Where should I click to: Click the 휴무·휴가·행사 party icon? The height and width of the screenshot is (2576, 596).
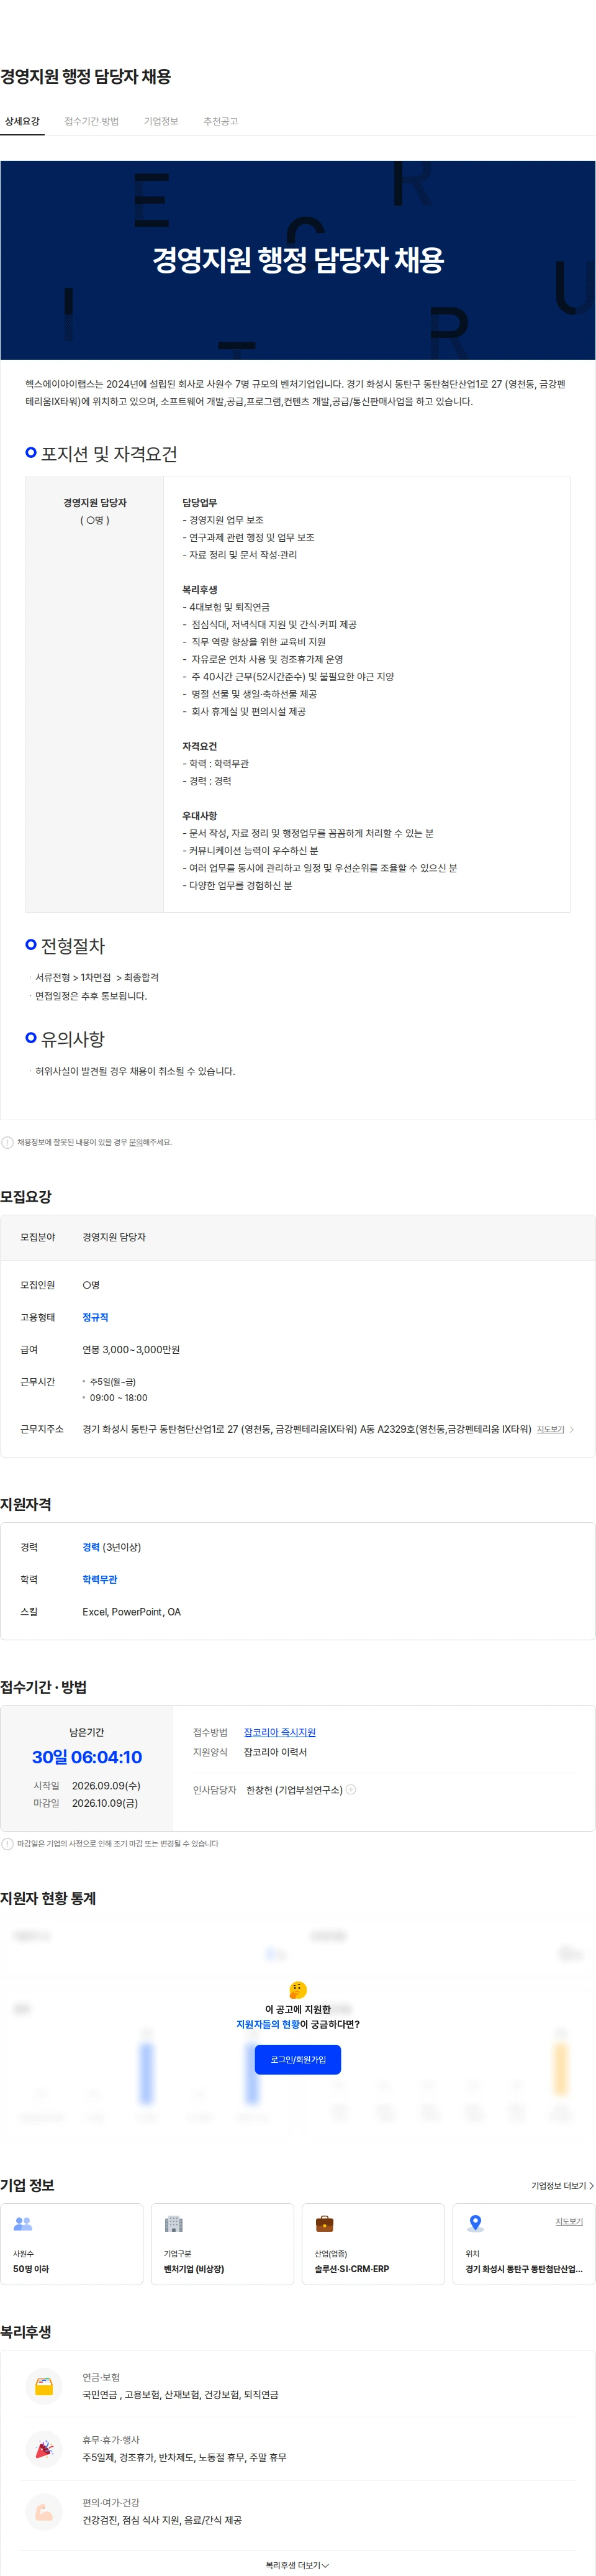pyautogui.click(x=44, y=2448)
